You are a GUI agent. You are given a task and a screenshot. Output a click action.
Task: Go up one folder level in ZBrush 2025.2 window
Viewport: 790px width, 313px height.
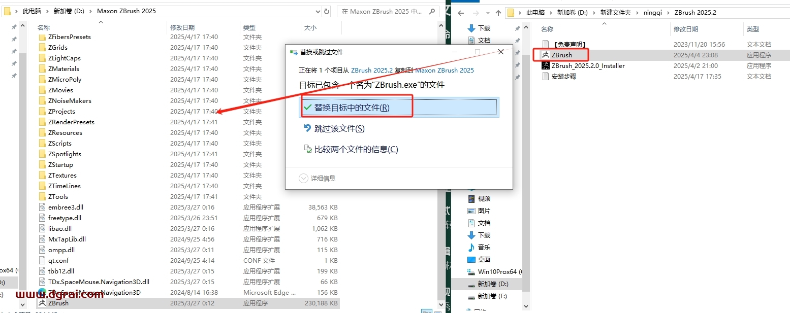tap(498, 13)
